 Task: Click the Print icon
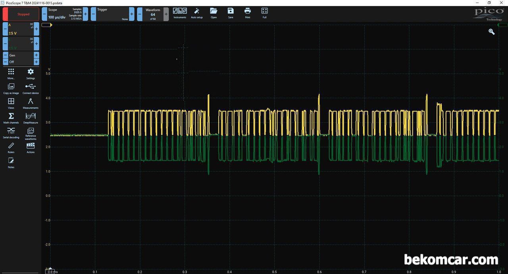coord(248,13)
